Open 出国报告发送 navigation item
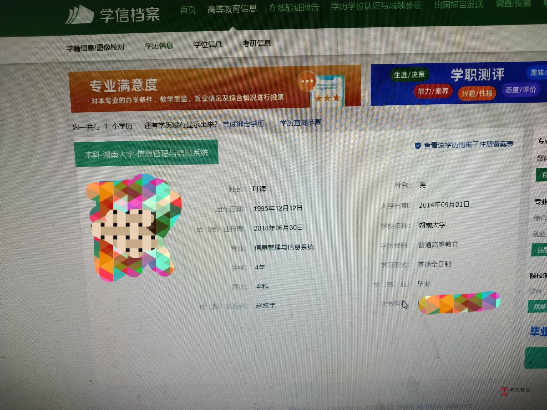Viewport: 547px width, 410px height. click(x=458, y=4)
